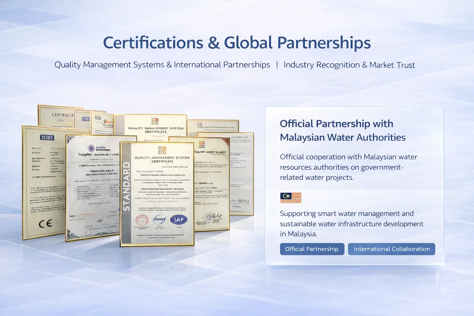Click the TOBY logo badge
Screen dimensions: 474x316
47,138
